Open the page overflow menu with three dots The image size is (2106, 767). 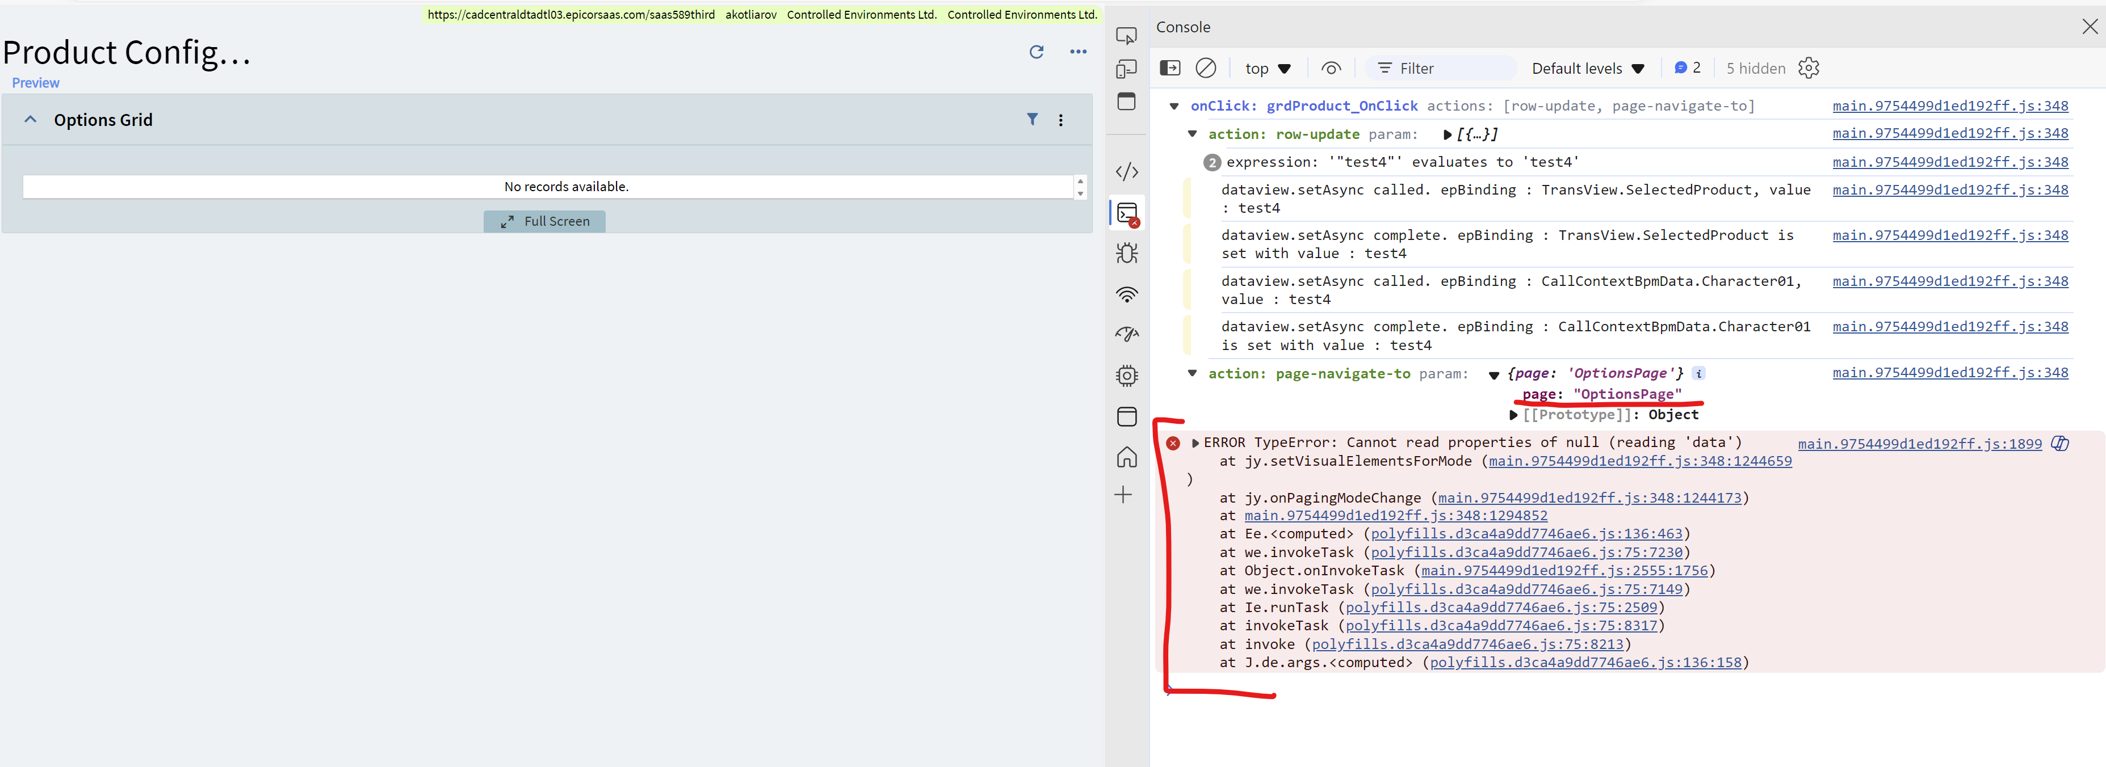1079,52
